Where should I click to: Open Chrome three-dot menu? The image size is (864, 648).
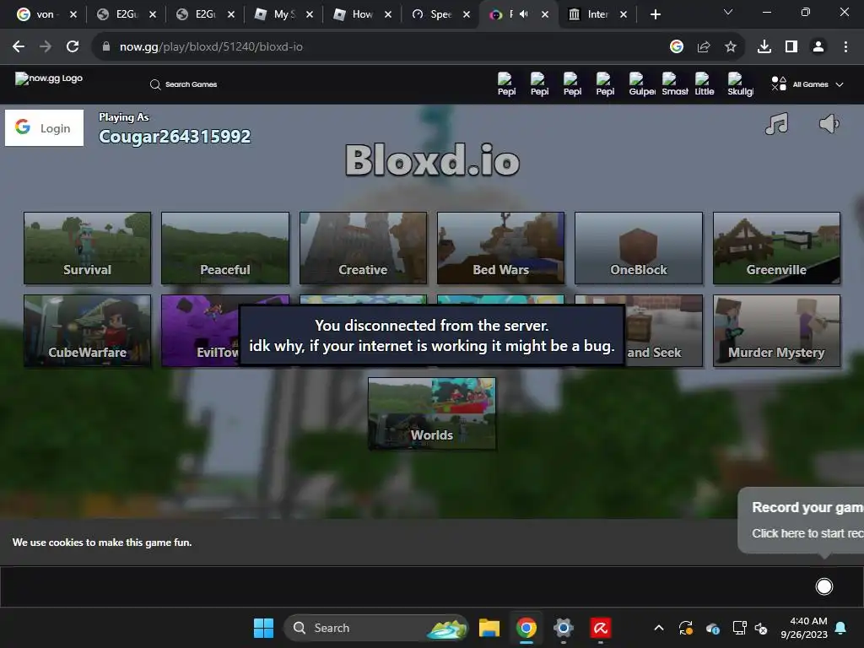point(845,47)
